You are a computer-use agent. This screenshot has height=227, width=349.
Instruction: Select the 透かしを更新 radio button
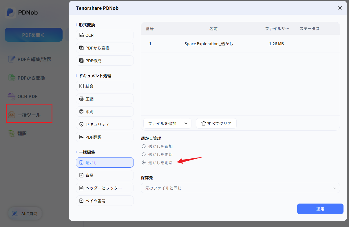coord(144,155)
